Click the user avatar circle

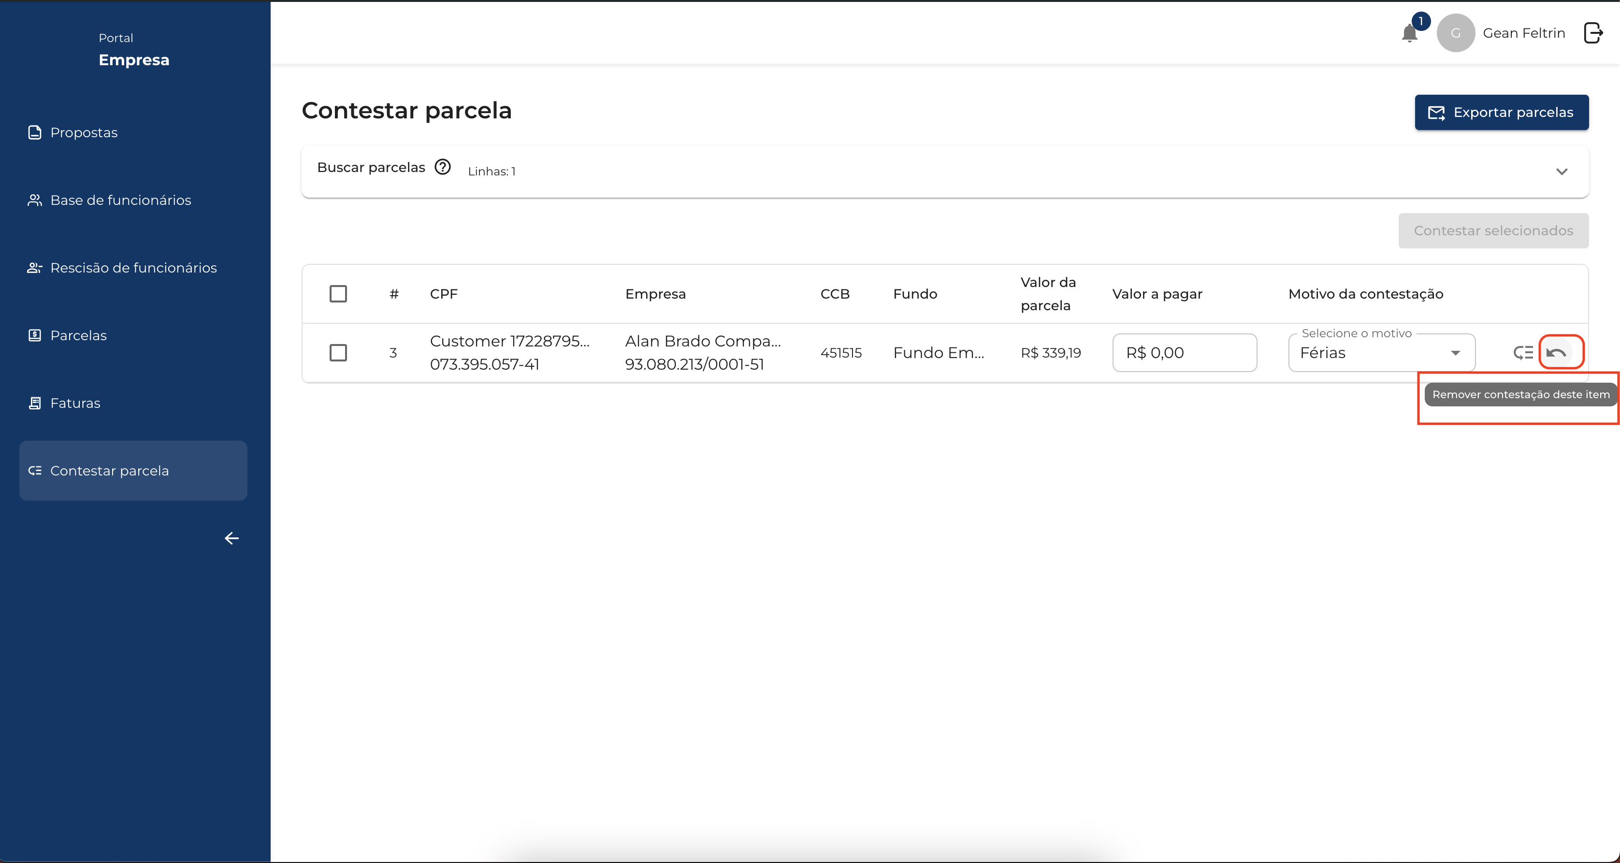pyautogui.click(x=1455, y=33)
